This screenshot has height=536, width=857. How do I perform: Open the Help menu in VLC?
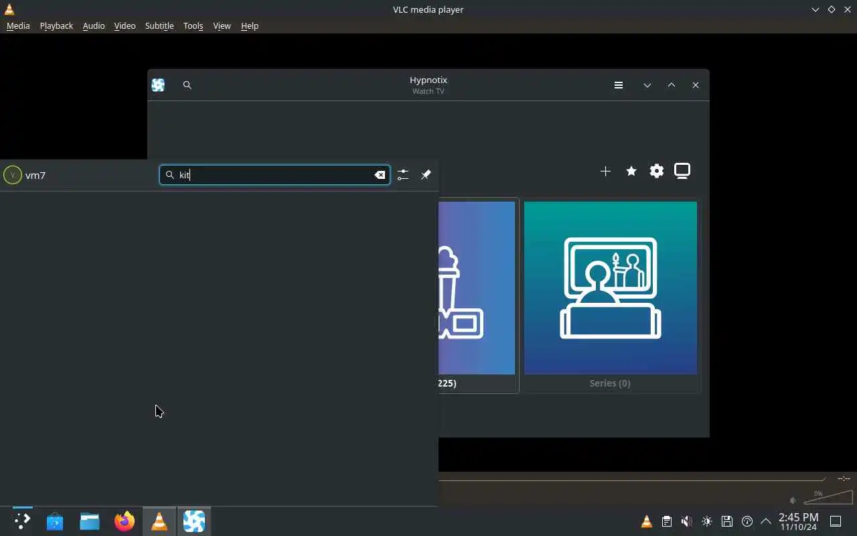pyautogui.click(x=250, y=25)
